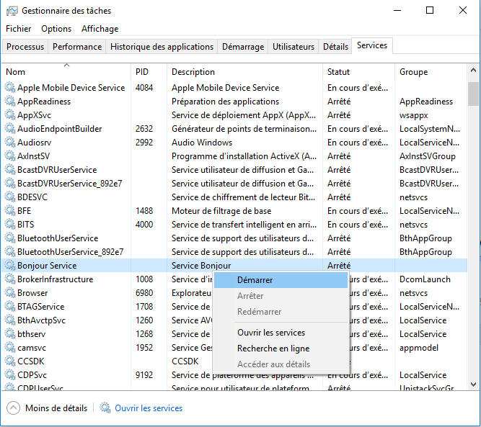Click the gear icon beside Browser
Image resolution: width=481 pixels, height=427 pixels.
(10, 293)
